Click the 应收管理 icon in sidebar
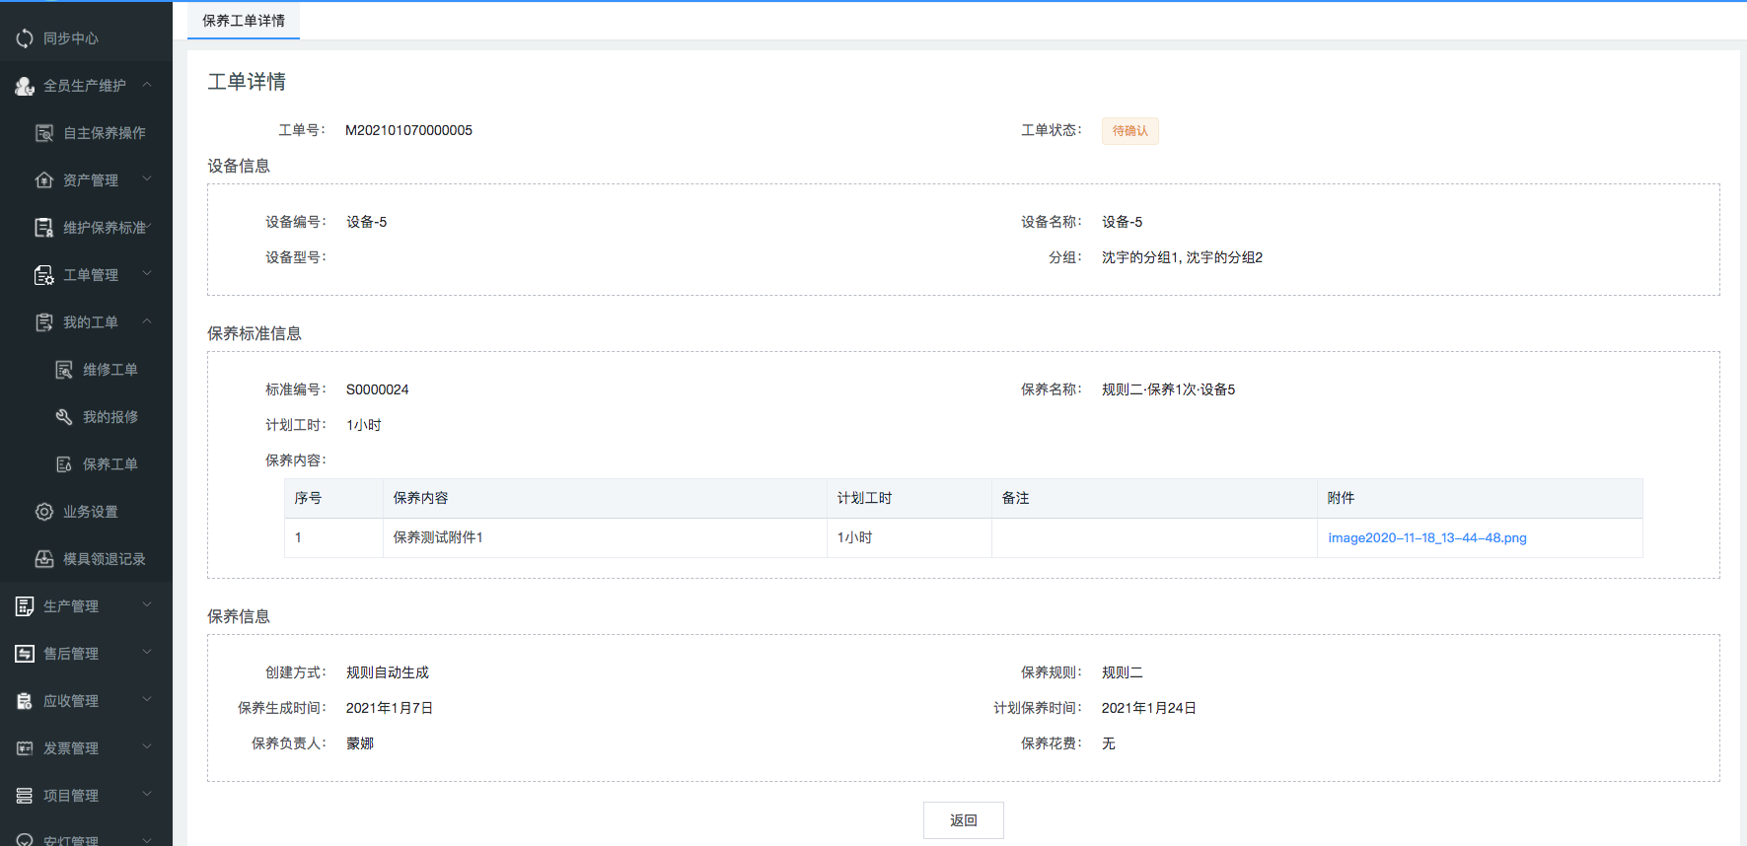Image resolution: width=1747 pixels, height=846 pixels. click(25, 701)
